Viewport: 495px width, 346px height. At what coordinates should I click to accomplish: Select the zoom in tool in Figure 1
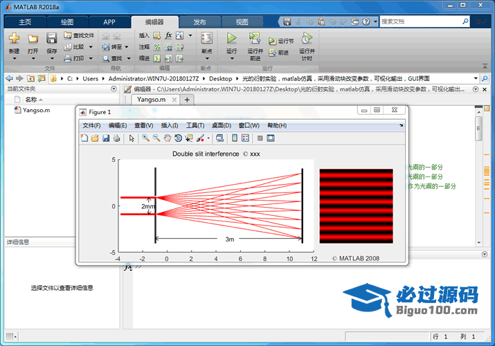click(x=145, y=138)
